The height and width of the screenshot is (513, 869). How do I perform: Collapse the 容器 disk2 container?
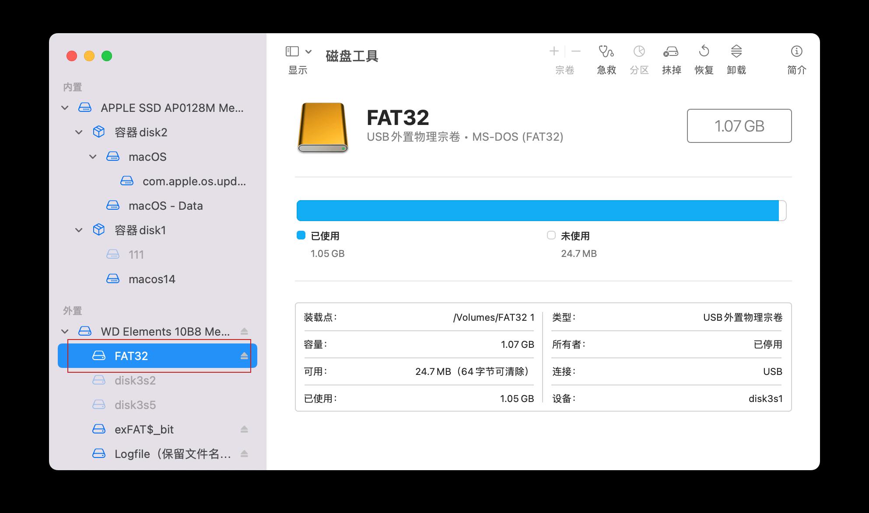point(79,132)
